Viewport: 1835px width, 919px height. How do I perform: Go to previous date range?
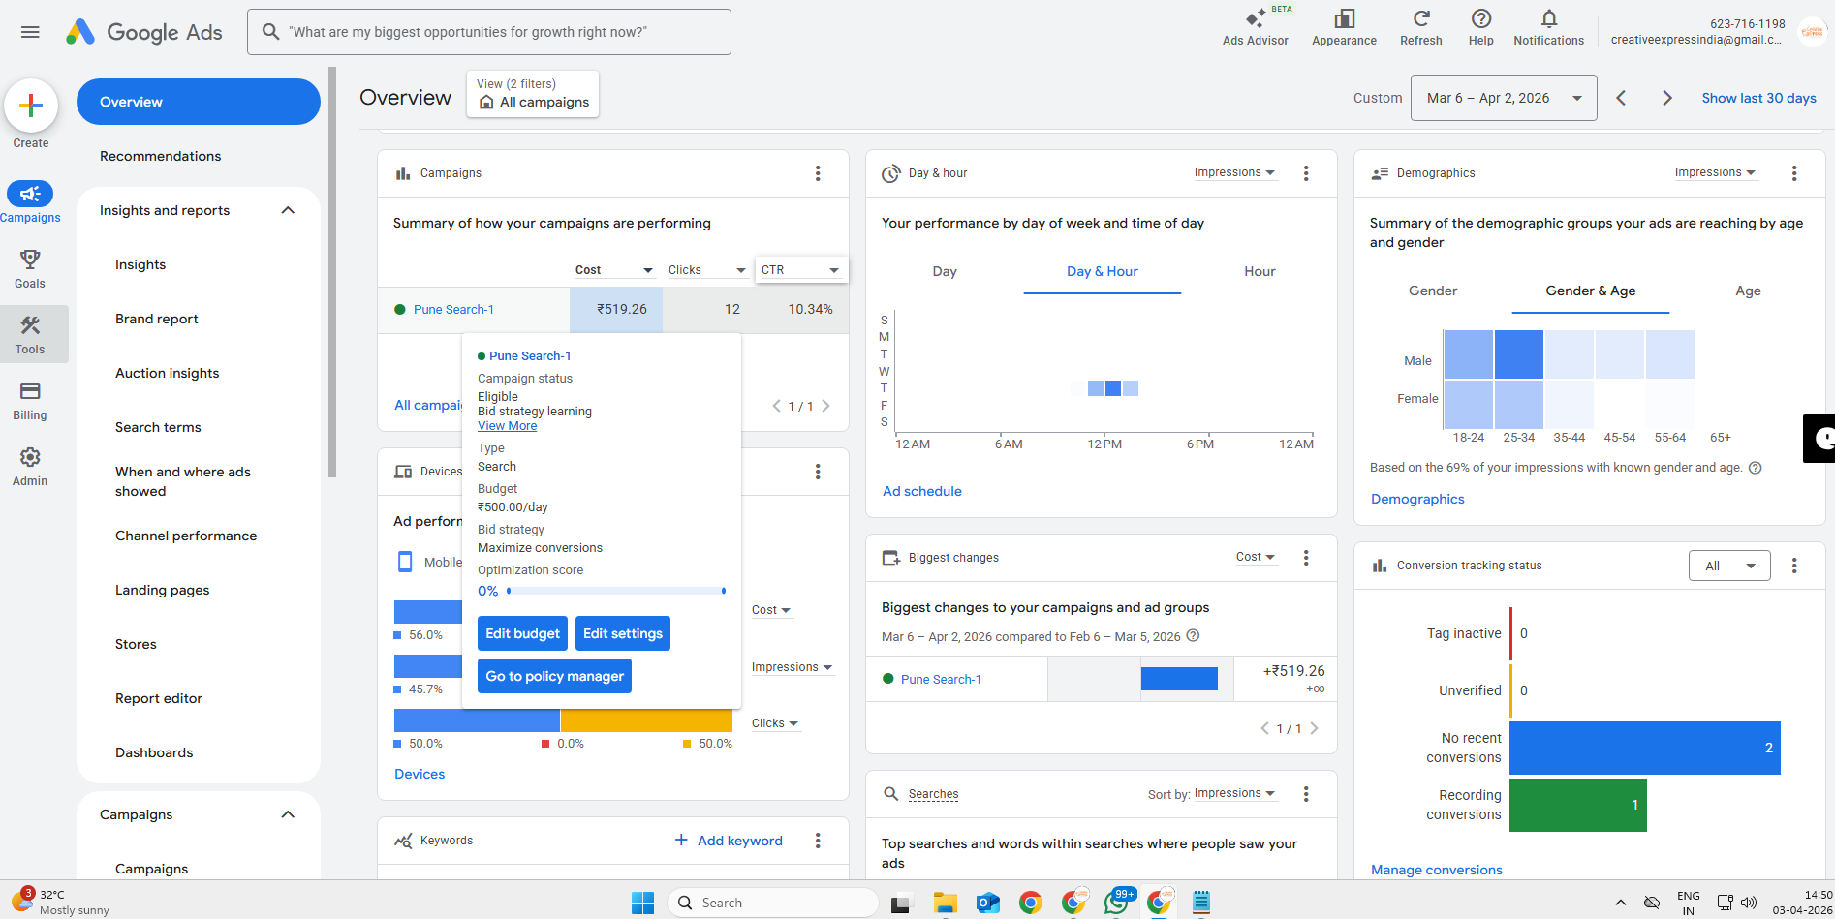1621,98
